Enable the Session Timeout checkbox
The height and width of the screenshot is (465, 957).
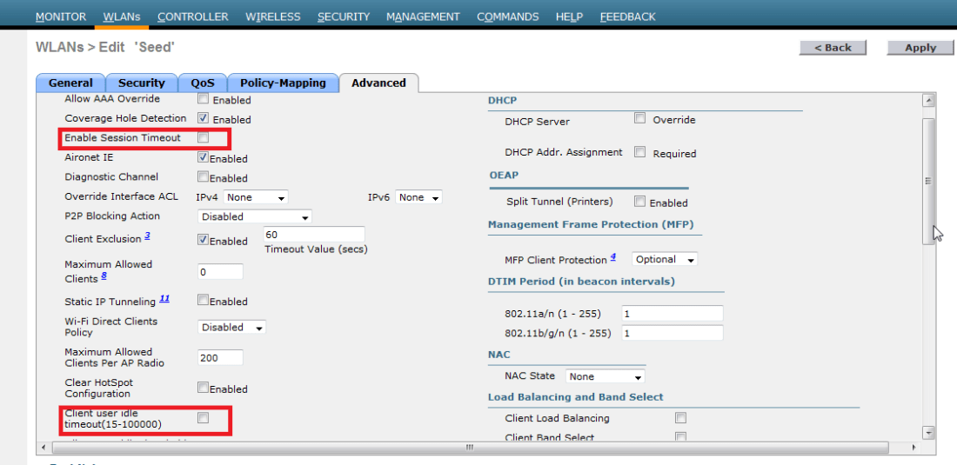pos(203,137)
